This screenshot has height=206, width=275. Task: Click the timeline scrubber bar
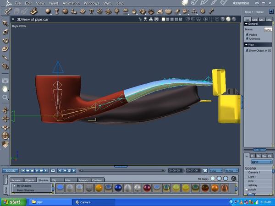[122, 170]
